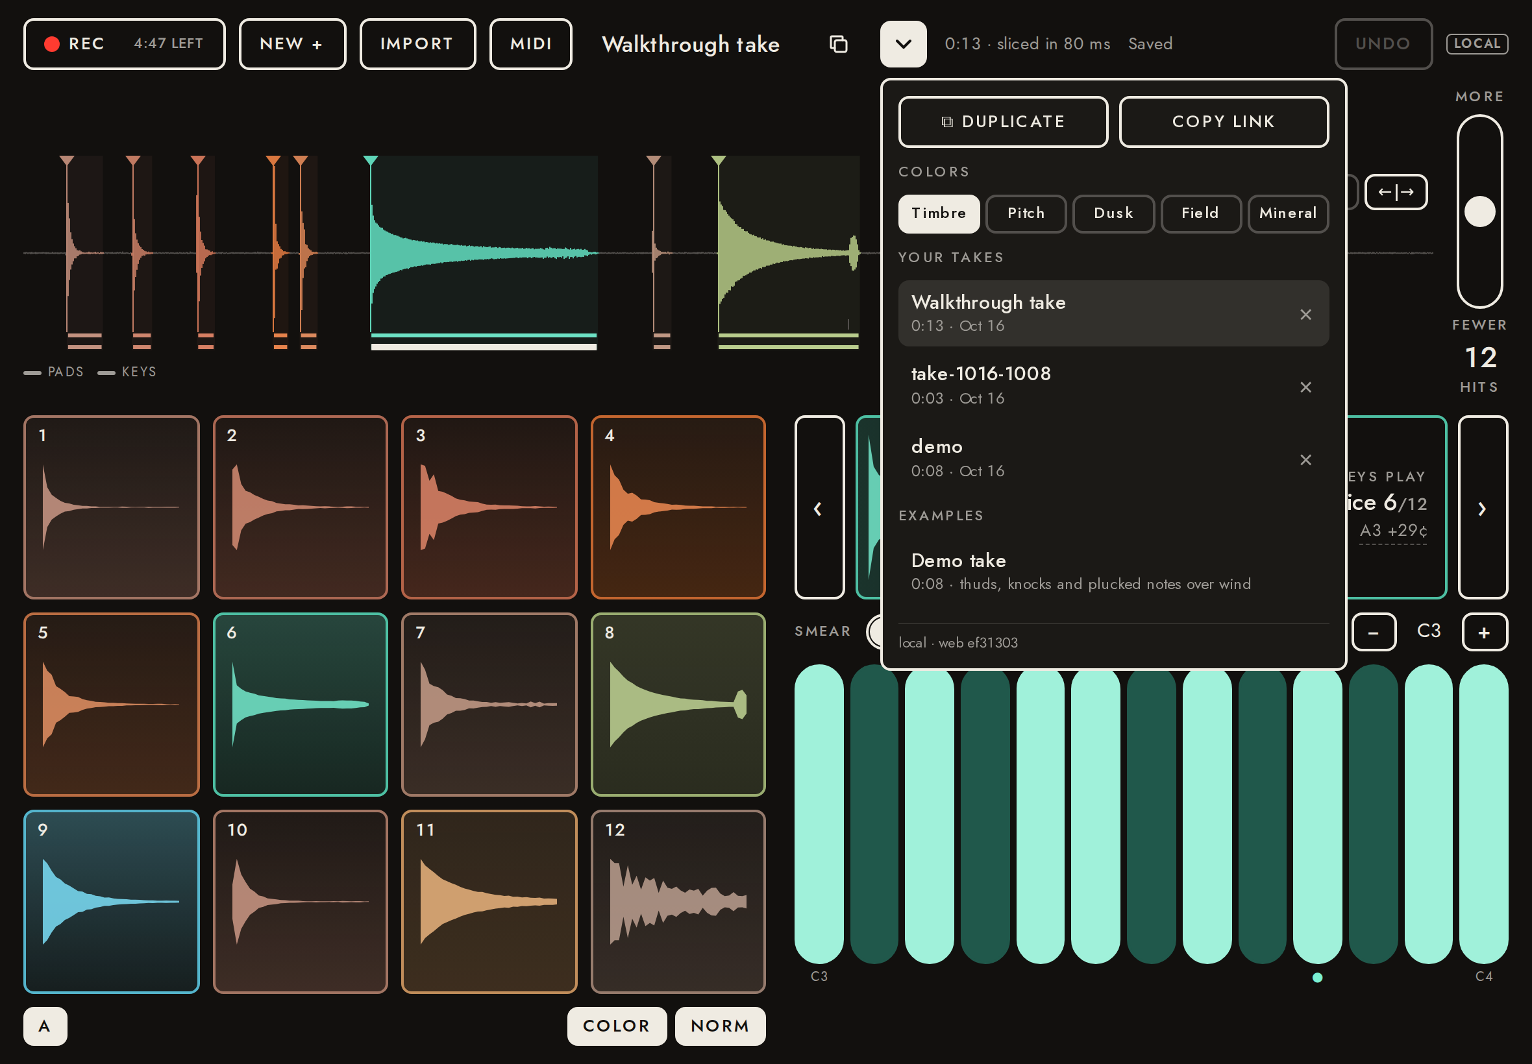Click the LOCAL badge

pyautogui.click(x=1477, y=44)
